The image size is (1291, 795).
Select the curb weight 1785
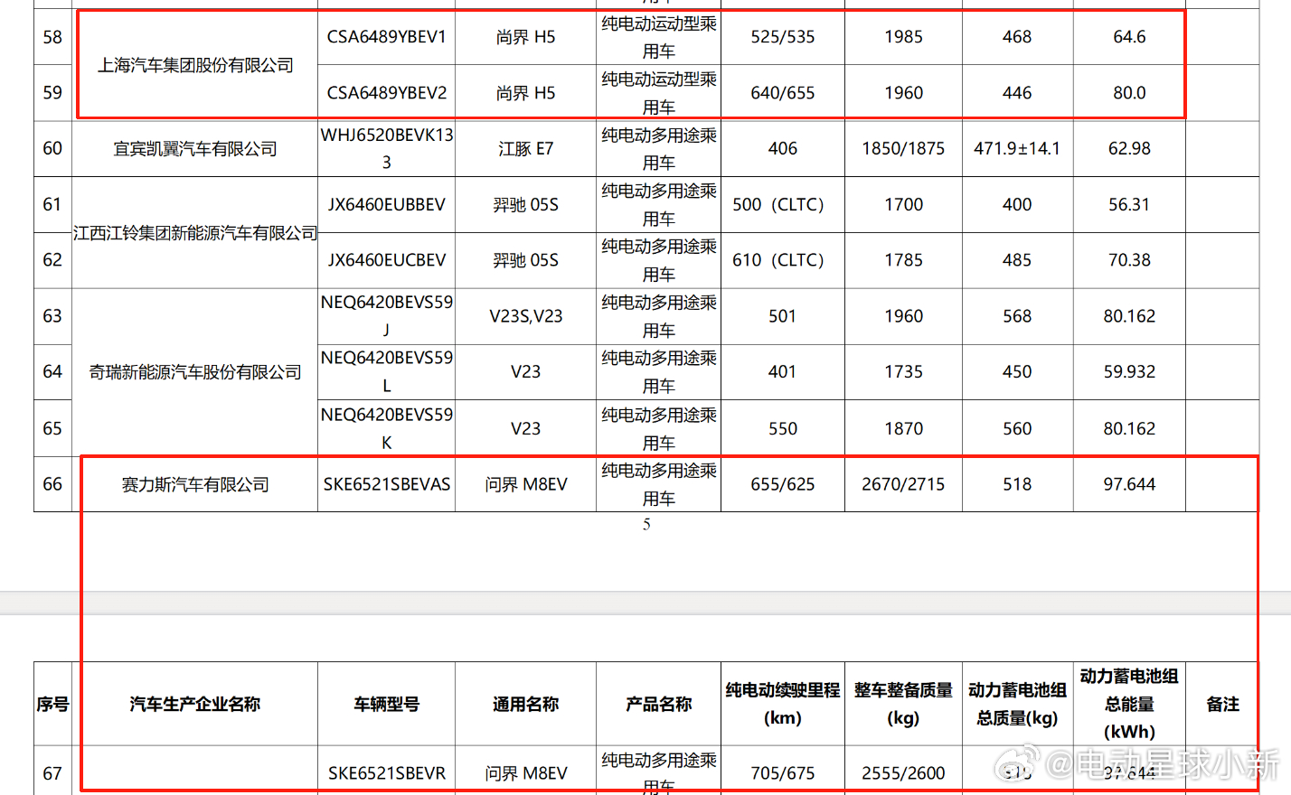(x=903, y=260)
